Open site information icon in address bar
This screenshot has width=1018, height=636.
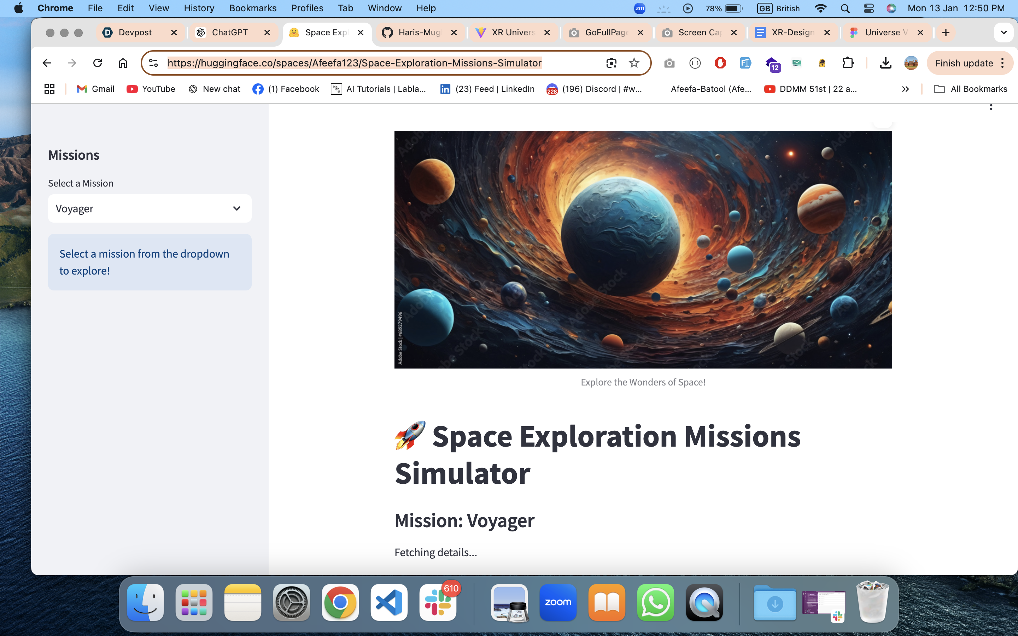click(153, 63)
